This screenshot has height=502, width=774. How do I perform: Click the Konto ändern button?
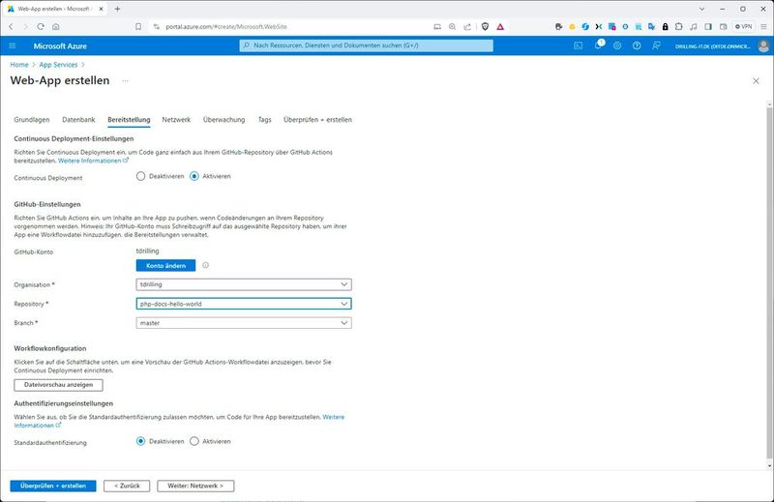tap(165, 266)
